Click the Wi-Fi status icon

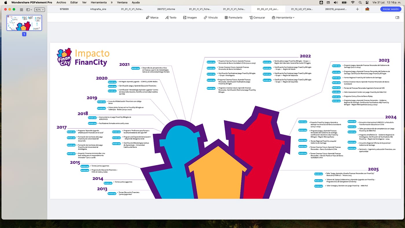[x=353, y=2]
